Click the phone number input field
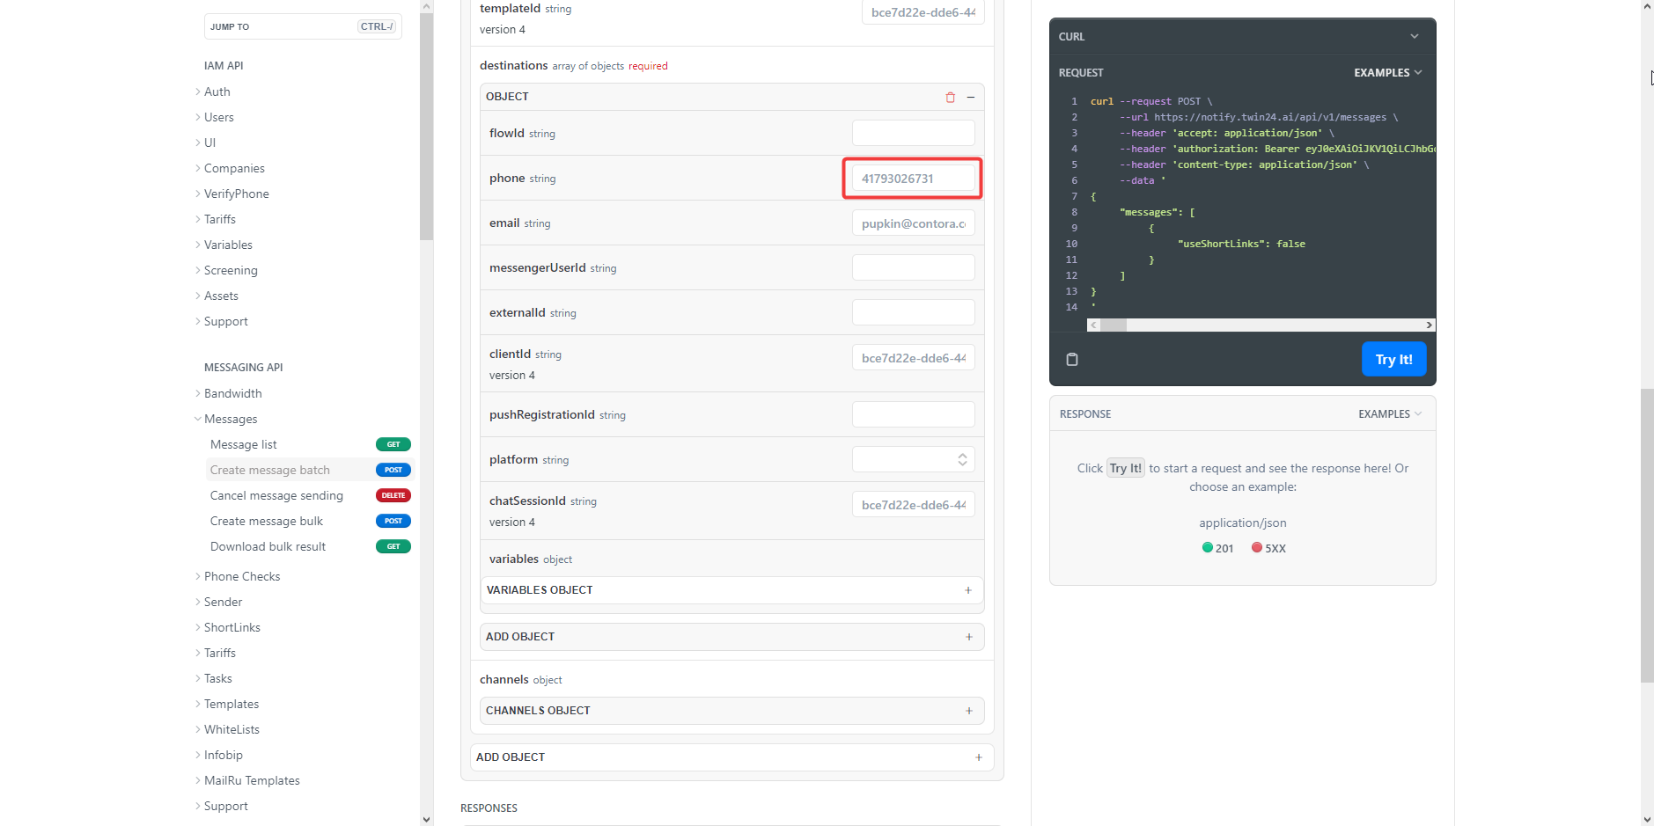The image size is (1654, 826). (913, 178)
